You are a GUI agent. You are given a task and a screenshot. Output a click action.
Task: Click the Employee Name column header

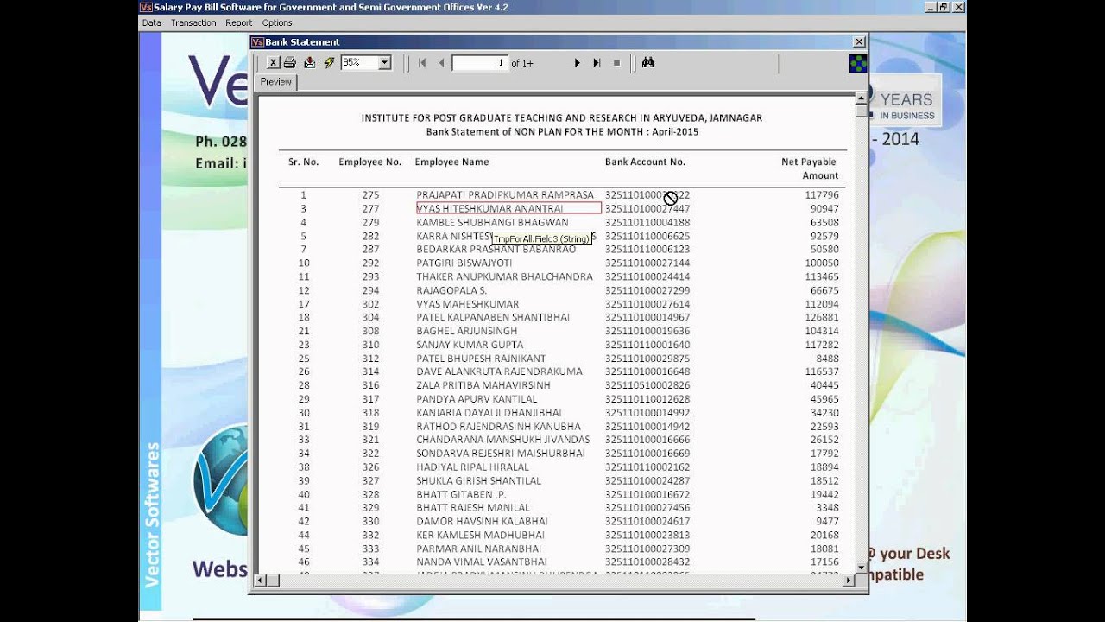click(451, 162)
